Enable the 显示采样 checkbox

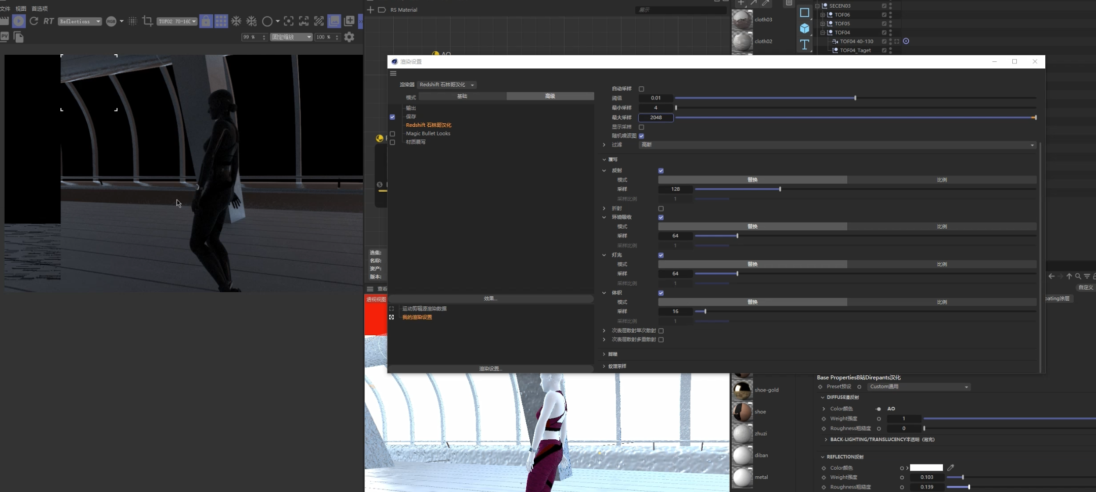click(641, 127)
